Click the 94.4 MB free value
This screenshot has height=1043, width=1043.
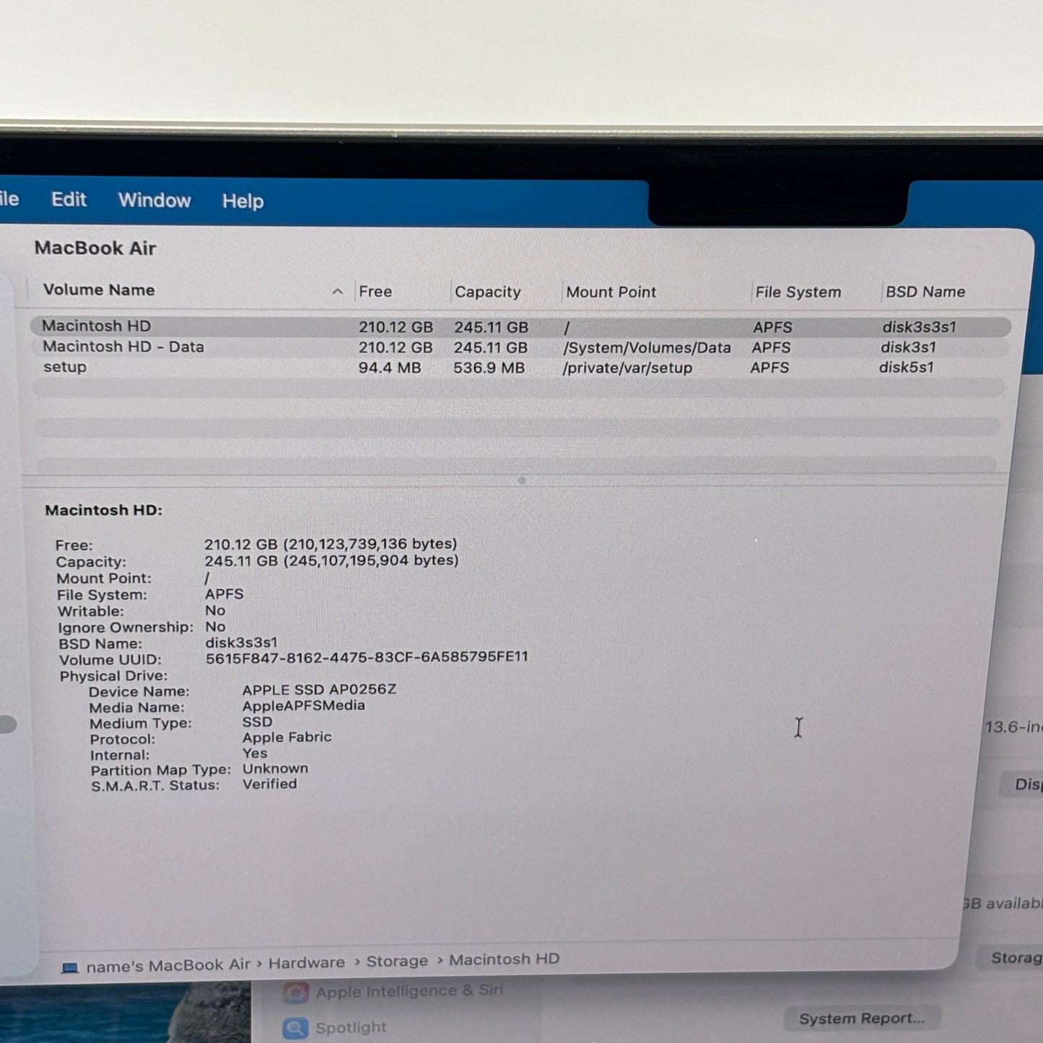point(390,367)
